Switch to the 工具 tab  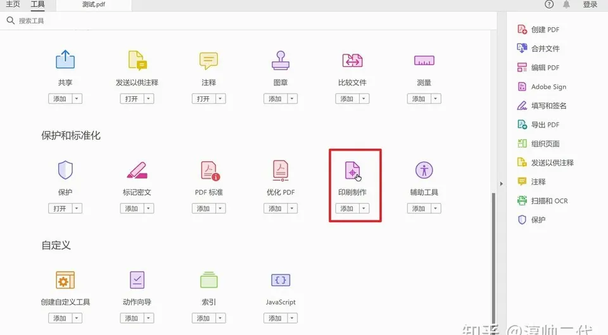point(37,4)
